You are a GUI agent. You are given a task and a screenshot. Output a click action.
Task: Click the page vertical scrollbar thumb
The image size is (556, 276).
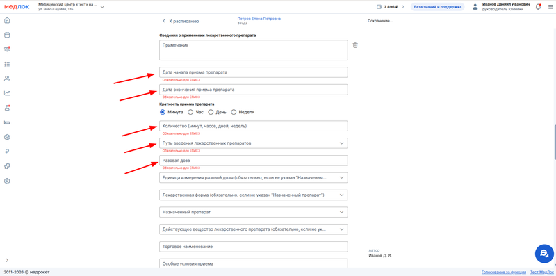pos(555,142)
